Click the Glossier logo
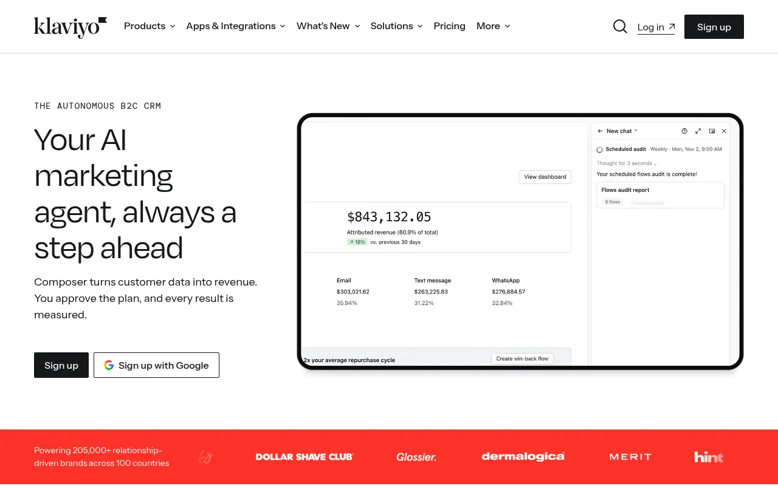 click(416, 457)
